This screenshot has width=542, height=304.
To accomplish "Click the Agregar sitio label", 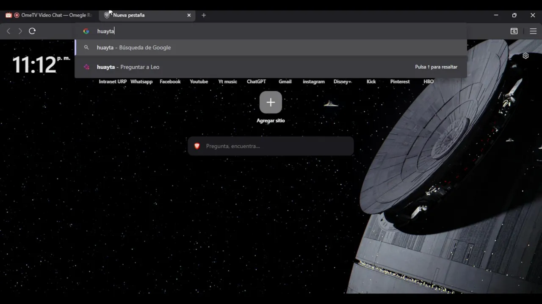I will pyautogui.click(x=271, y=121).
